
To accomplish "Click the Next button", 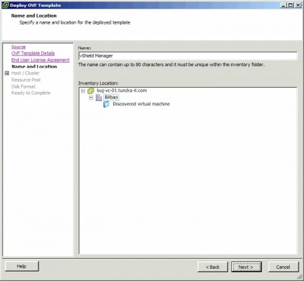I will pos(246,267).
